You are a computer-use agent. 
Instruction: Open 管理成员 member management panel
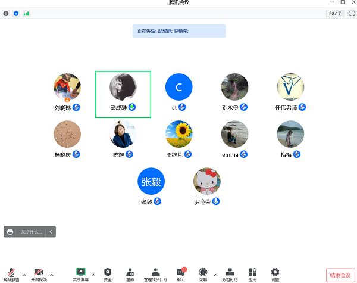[x=155, y=273]
